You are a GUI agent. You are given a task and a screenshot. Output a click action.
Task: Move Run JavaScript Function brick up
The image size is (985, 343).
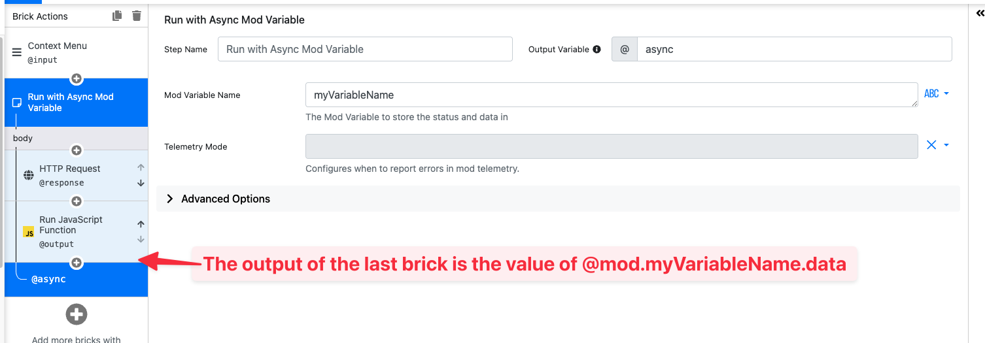141,224
